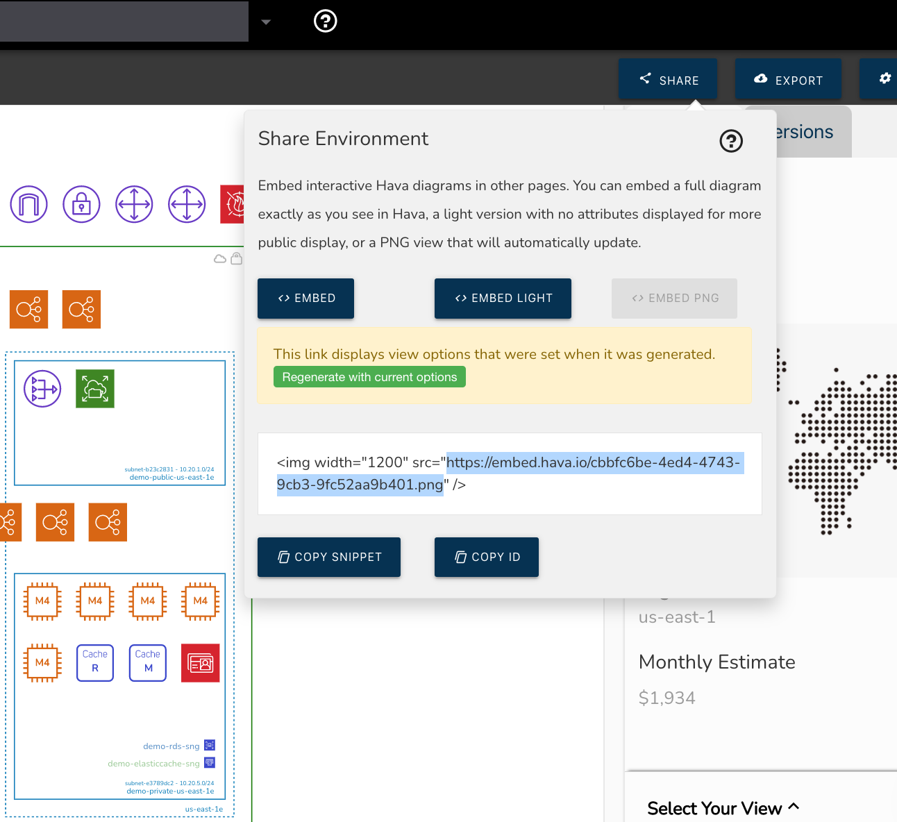The height and width of the screenshot is (822, 897).
Task: Click the help question mark in Share Environment dialog
Action: click(730, 141)
